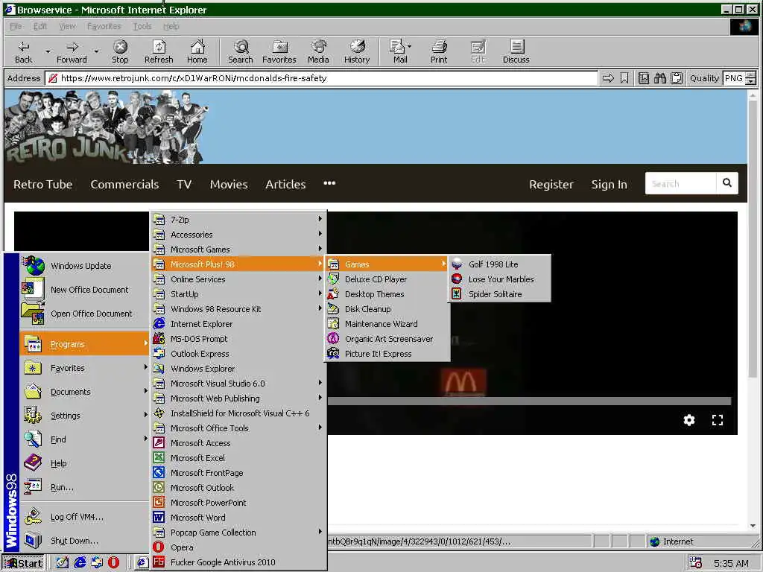Open the File menu
Screen dimensions: 763x572
[16, 26]
